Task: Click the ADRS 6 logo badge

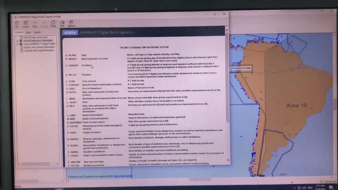Action: [x=70, y=32]
